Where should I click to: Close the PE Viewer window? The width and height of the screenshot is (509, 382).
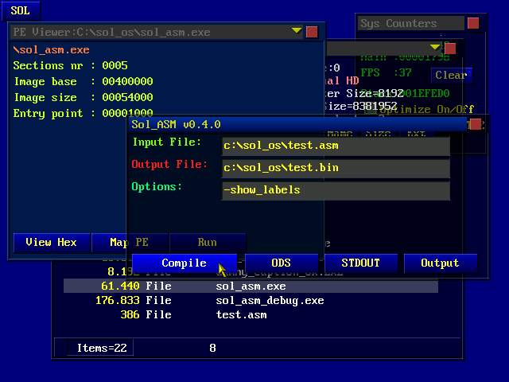[312, 32]
